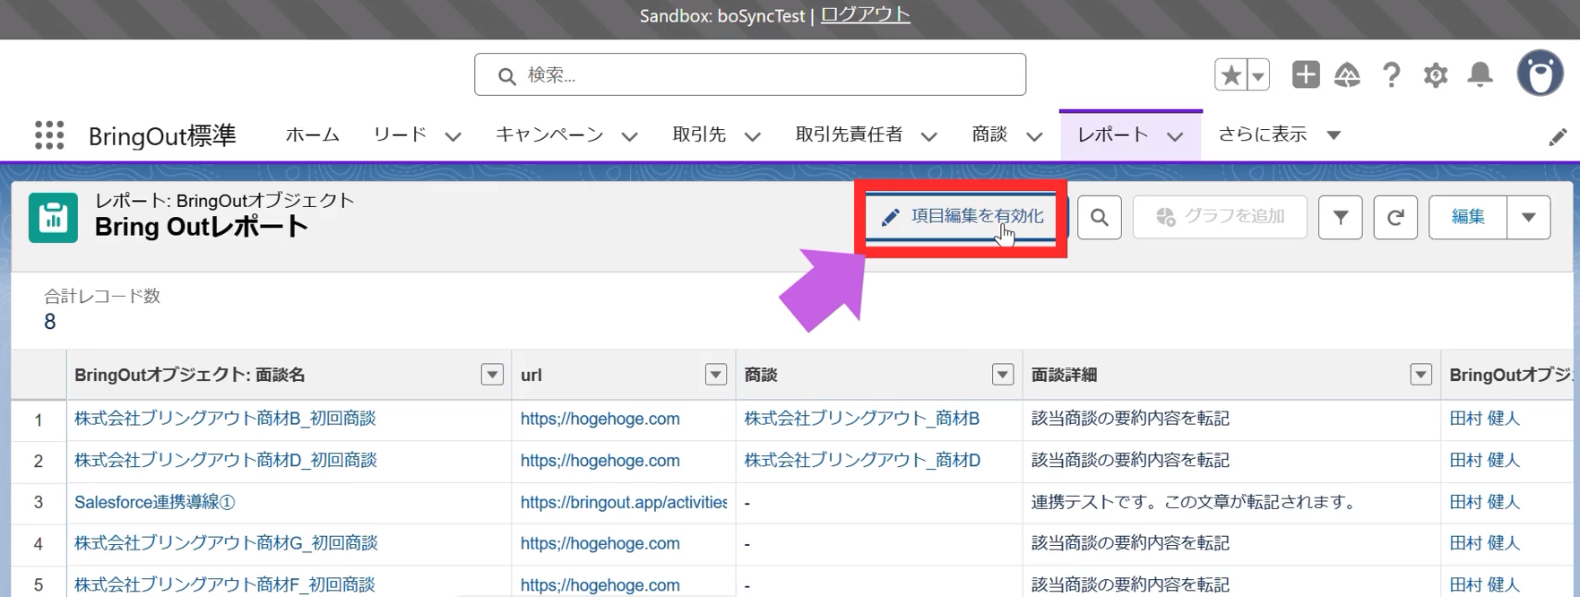Open the bringout.app/activities url link

pos(624,502)
